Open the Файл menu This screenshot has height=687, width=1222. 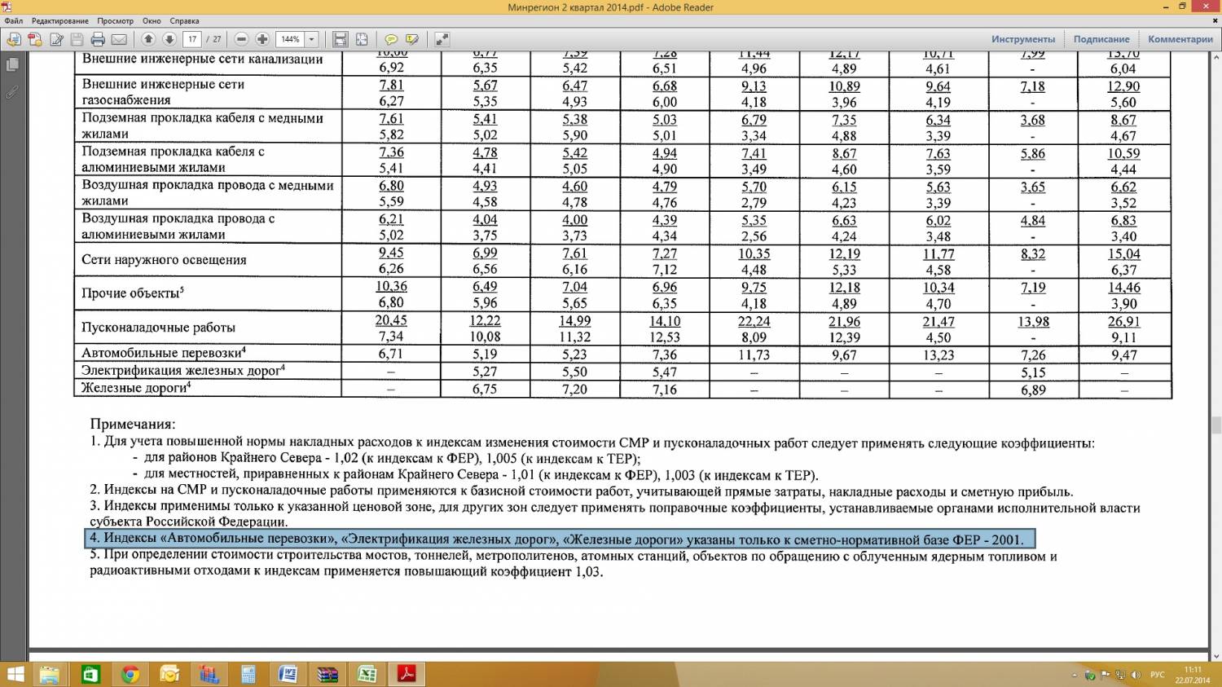[13, 21]
